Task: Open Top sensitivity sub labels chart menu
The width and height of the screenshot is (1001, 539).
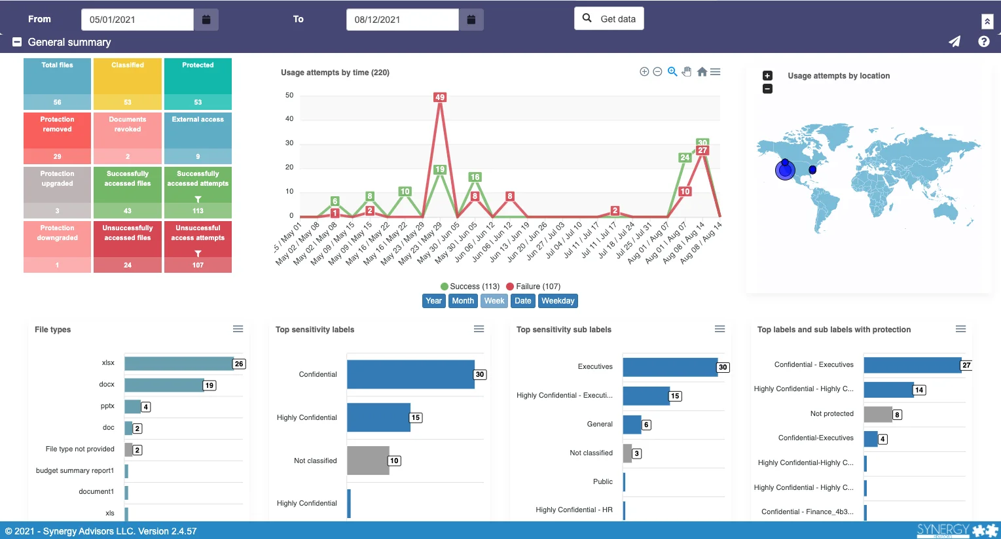Action: pos(720,329)
